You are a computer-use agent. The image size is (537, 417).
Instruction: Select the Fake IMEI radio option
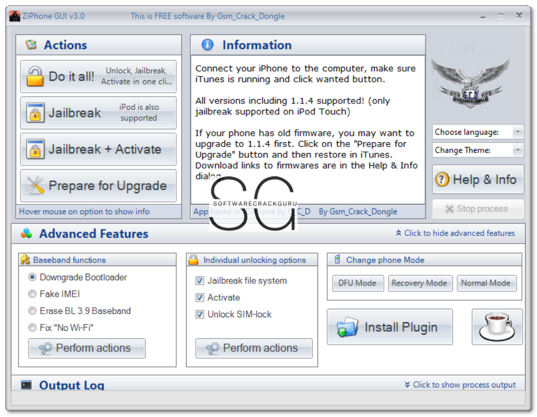coord(32,294)
